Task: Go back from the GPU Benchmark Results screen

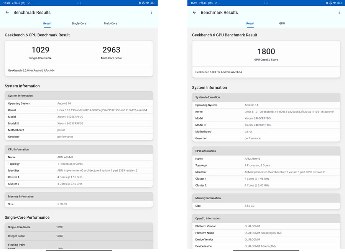Action: [x=194, y=12]
